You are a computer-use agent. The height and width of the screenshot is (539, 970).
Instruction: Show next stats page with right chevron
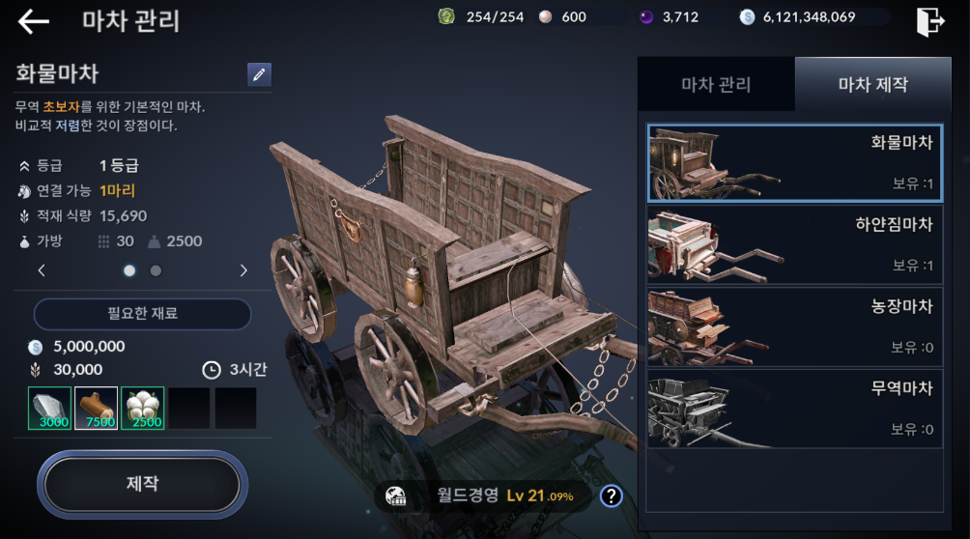point(243,270)
